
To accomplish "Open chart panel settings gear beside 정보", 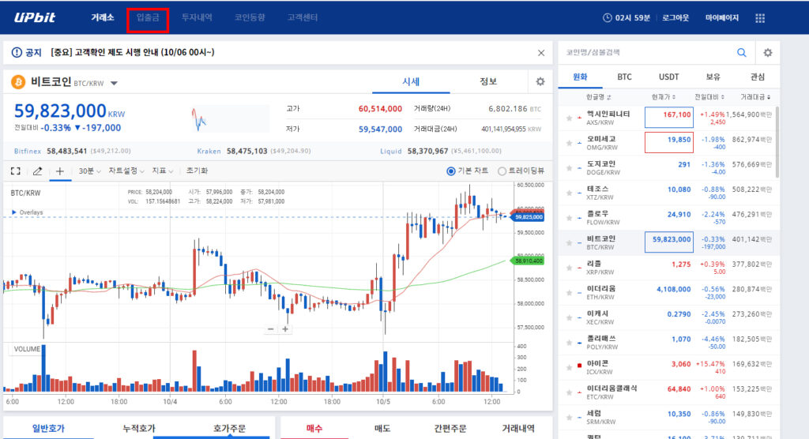I will point(540,81).
